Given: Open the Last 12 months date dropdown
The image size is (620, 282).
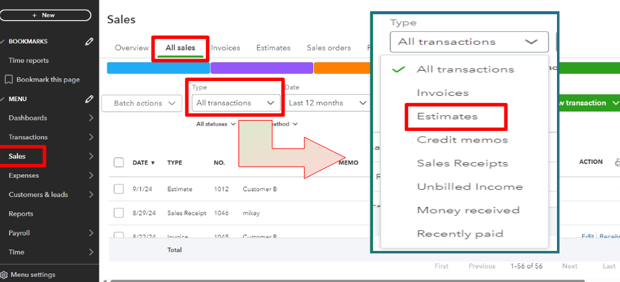Looking at the screenshot, I should point(328,103).
